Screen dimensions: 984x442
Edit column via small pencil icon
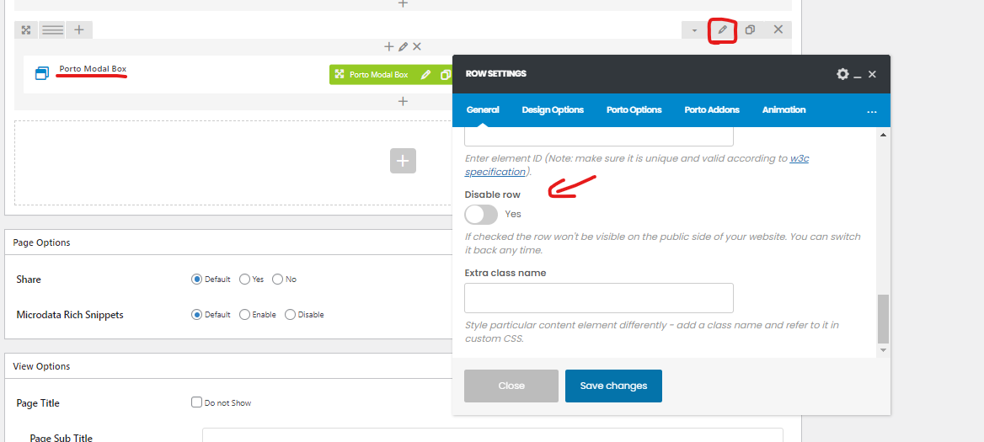(x=403, y=46)
